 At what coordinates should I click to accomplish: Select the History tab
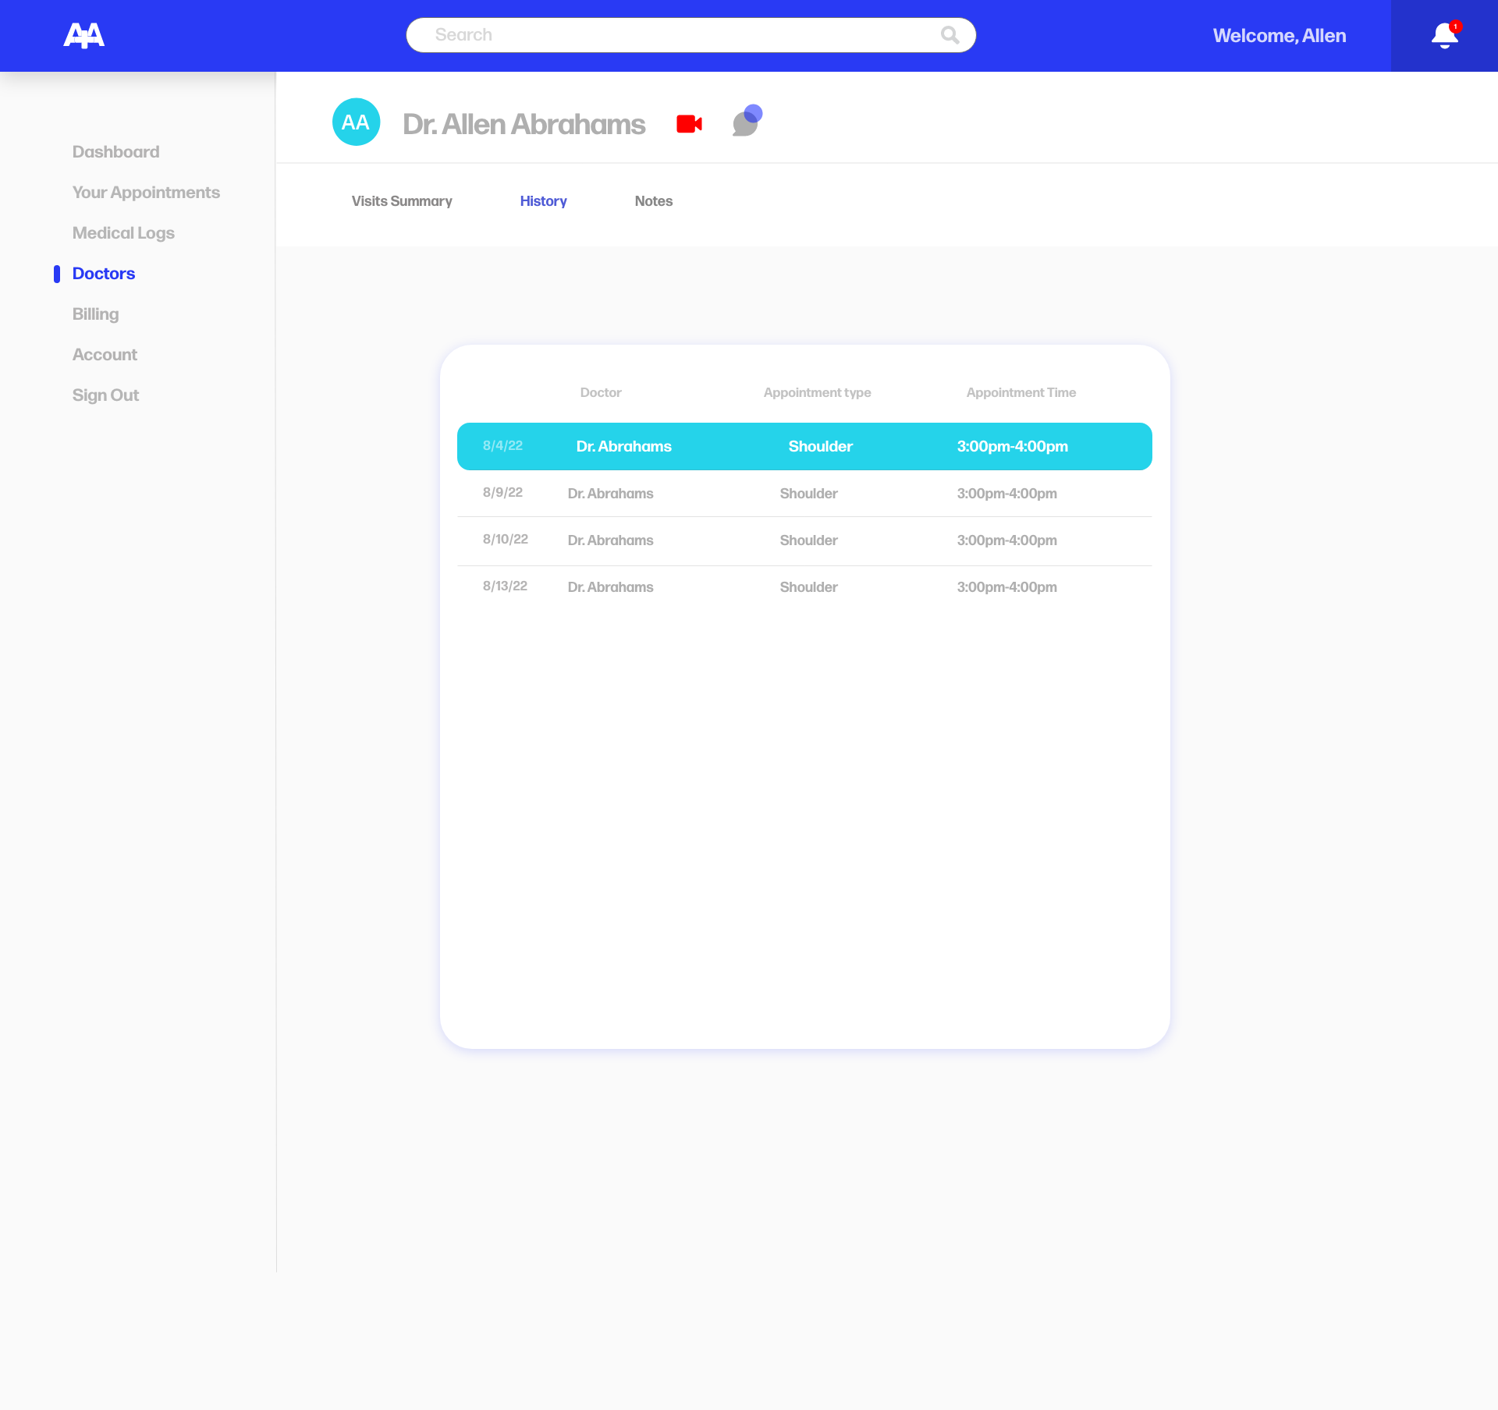click(543, 201)
